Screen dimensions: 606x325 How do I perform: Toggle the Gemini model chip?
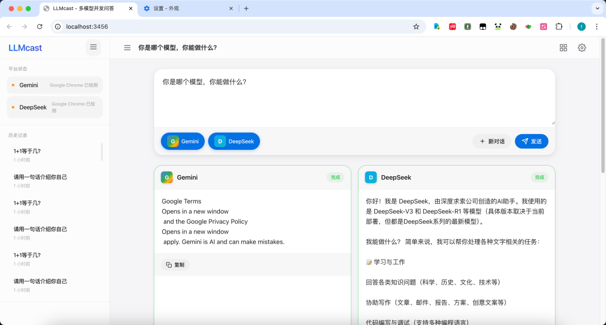(x=183, y=141)
